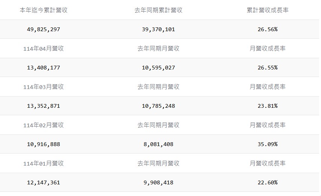This screenshot has width=321, height=196.
Task: Select April revenue value 13,408,177
Action: [44, 68]
